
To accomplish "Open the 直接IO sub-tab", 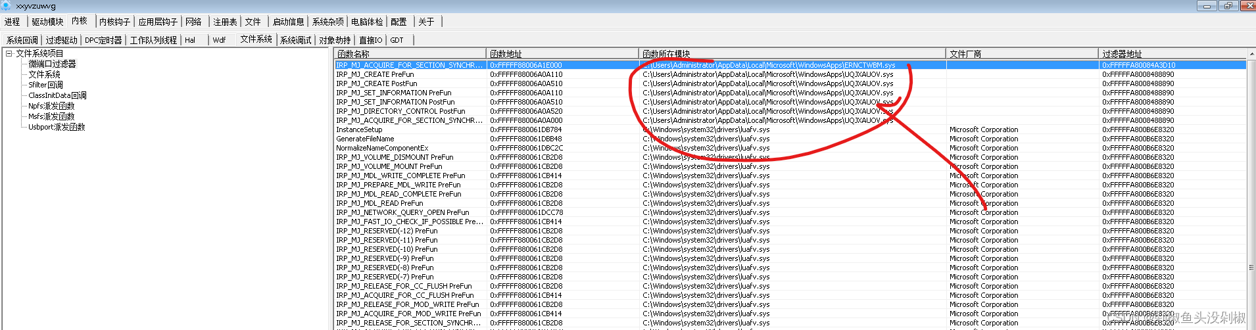I will click(370, 40).
